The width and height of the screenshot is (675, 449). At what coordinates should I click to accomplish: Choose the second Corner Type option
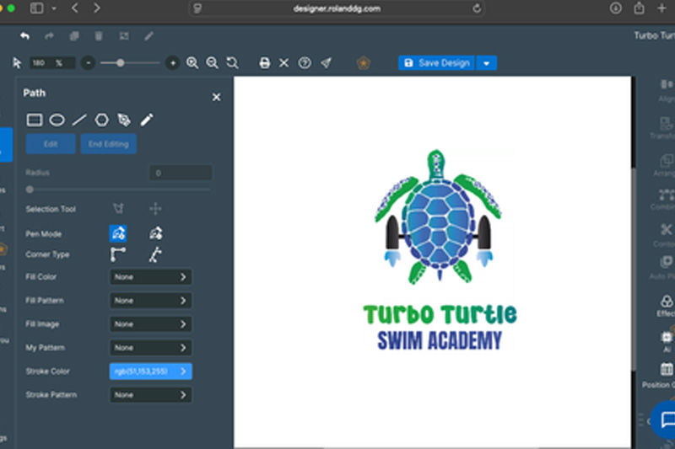tap(155, 254)
